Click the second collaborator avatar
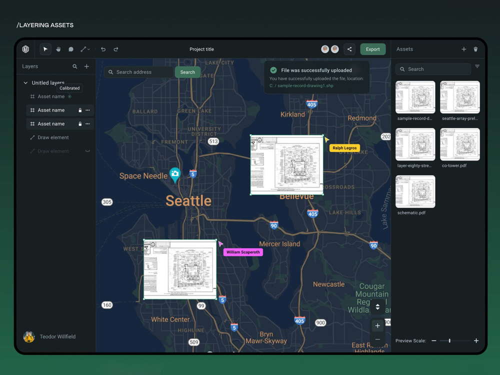 [335, 49]
